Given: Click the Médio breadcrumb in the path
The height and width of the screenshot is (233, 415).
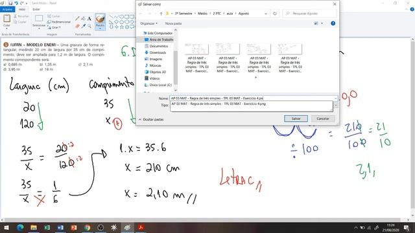Looking at the screenshot, I should 202,14.
